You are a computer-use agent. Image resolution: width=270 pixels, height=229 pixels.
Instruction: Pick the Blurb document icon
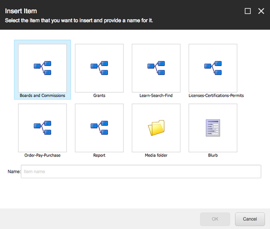(213, 128)
